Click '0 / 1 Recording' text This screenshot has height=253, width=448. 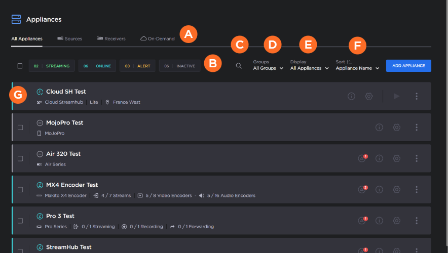(146, 227)
